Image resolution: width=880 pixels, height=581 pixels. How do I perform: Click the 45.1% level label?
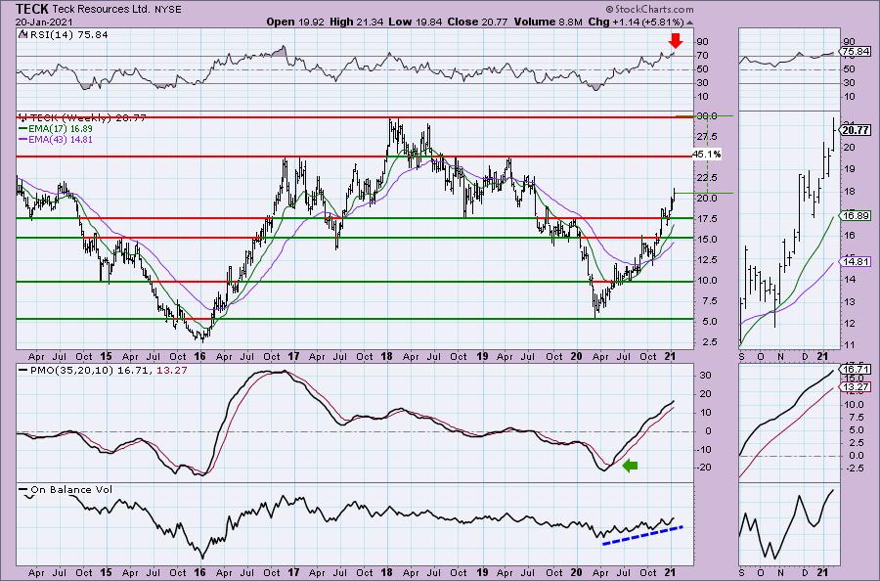pos(707,154)
